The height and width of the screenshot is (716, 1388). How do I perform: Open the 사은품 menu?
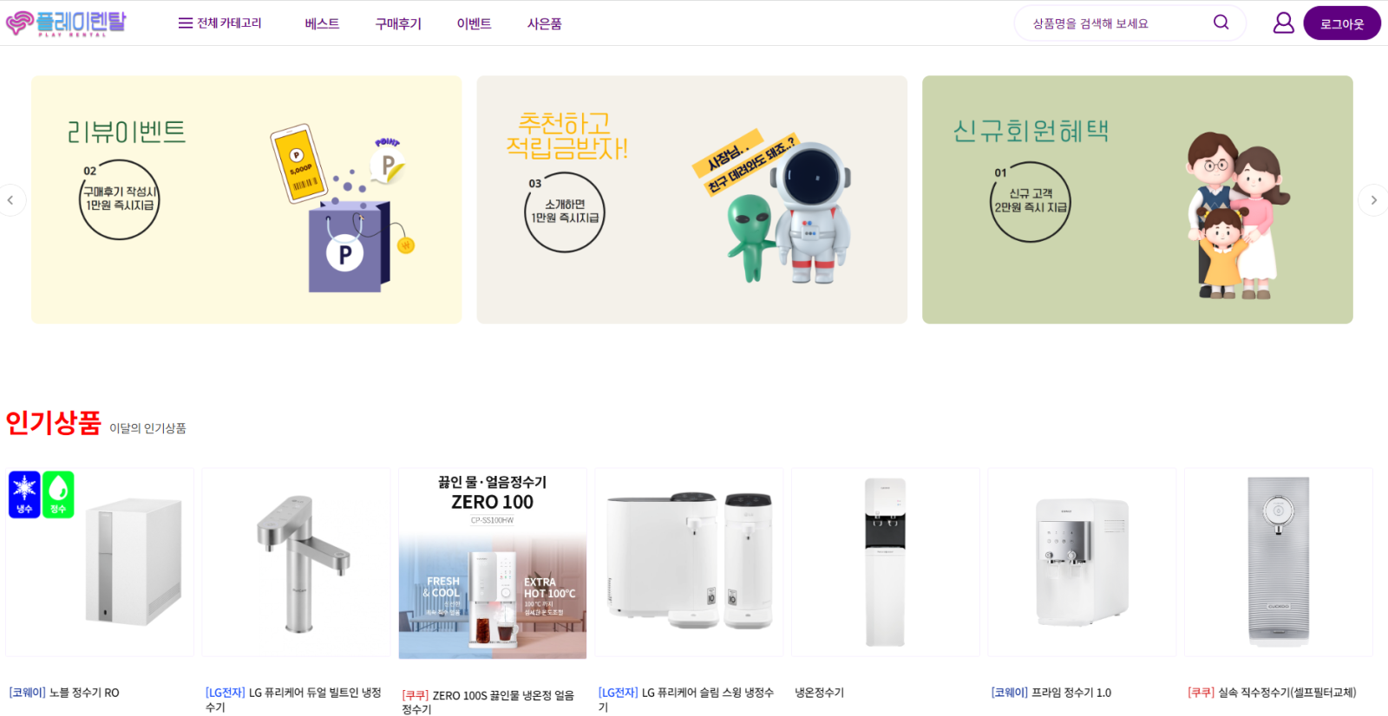click(544, 23)
